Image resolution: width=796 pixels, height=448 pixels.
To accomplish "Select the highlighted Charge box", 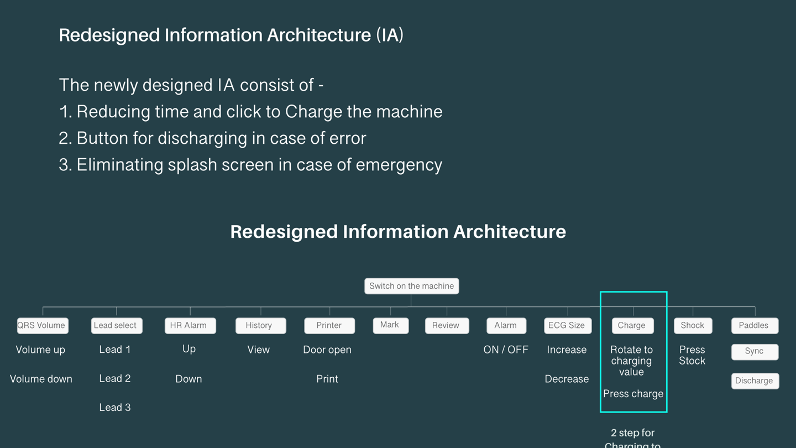I will click(x=632, y=325).
